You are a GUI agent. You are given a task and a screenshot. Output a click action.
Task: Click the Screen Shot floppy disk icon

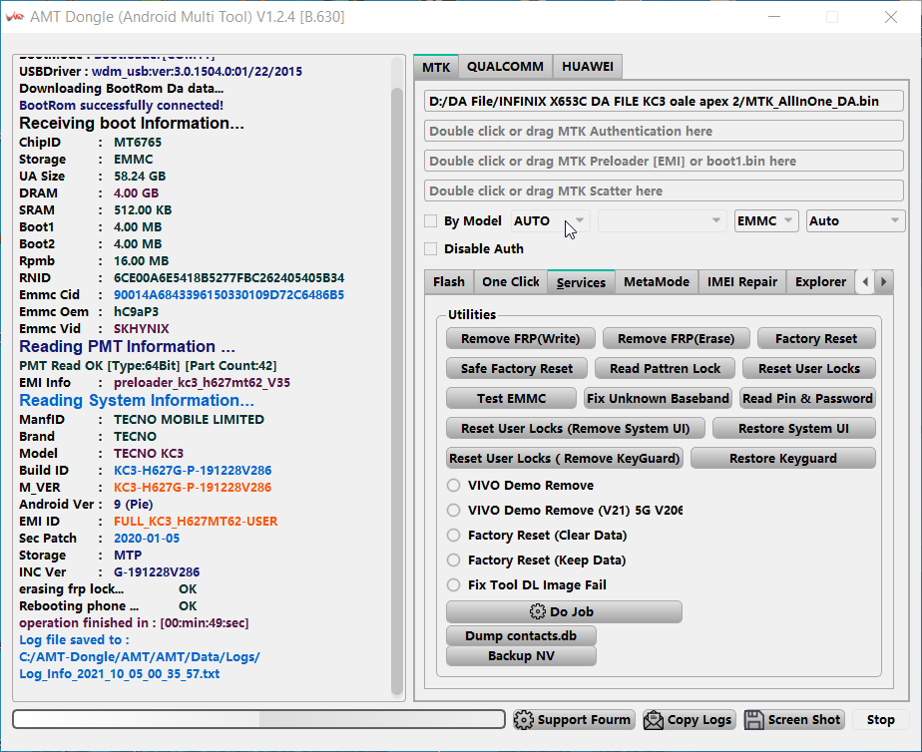pos(754,720)
